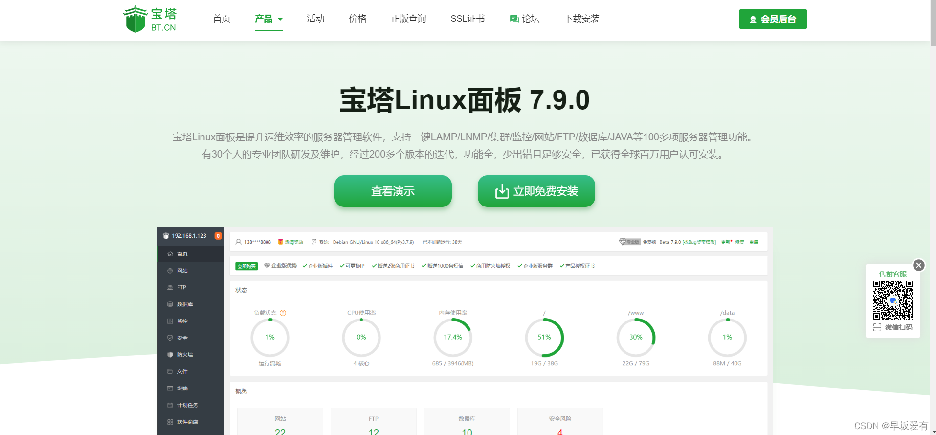Click the 专业版 badge in the header
Image resolution: width=936 pixels, height=435 pixels.
(630, 242)
